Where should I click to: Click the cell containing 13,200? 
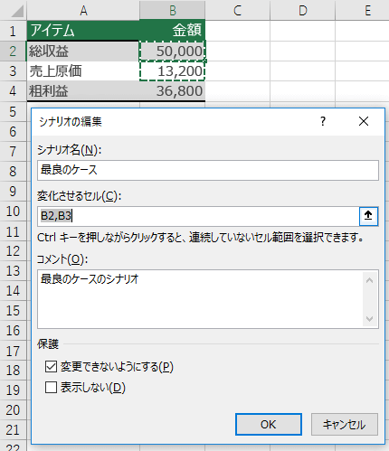tap(173, 71)
